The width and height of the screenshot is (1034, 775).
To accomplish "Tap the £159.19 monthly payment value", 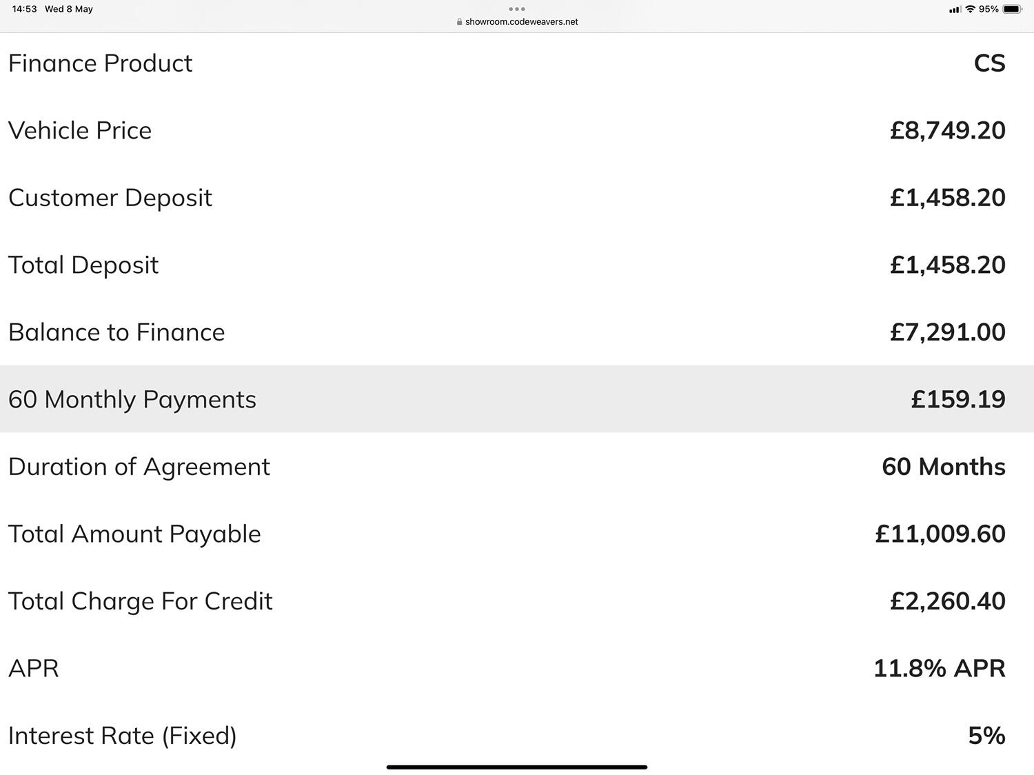I will click(x=958, y=399).
